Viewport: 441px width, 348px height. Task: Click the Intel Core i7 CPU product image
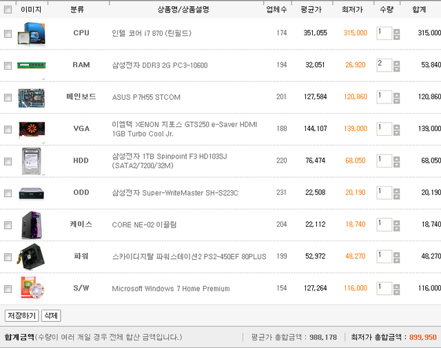(31, 34)
